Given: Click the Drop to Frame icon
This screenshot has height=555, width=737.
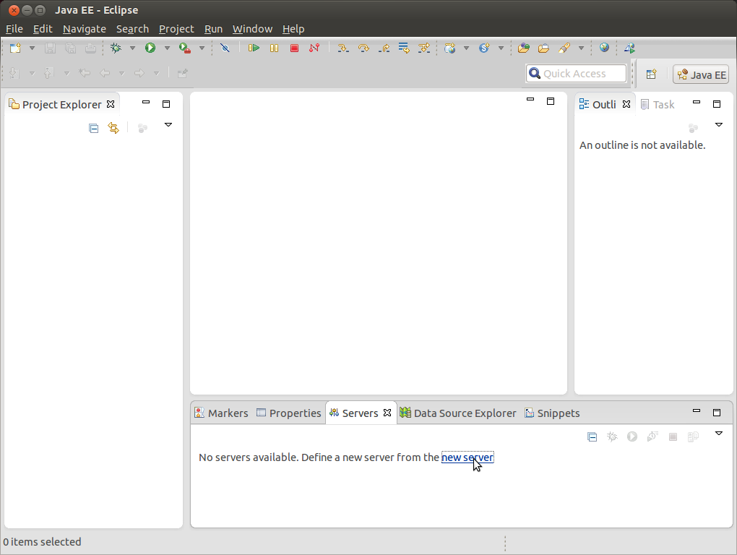Looking at the screenshot, I should coord(404,48).
